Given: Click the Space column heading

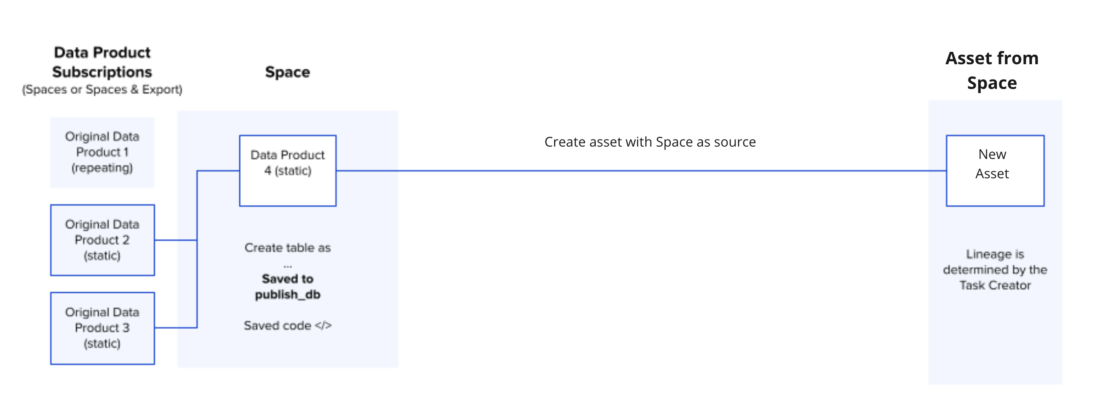Looking at the screenshot, I should tap(287, 72).
